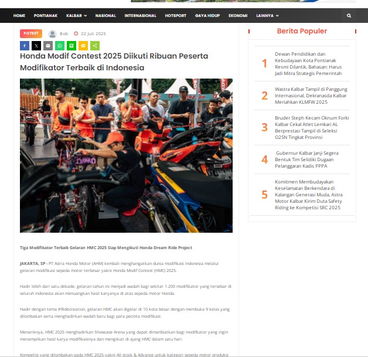Share article on Facebook
The height and width of the screenshot is (357, 368).
25,46
